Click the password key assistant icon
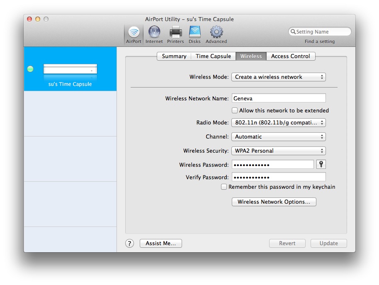The image size is (379, 285). coord(321,164)
